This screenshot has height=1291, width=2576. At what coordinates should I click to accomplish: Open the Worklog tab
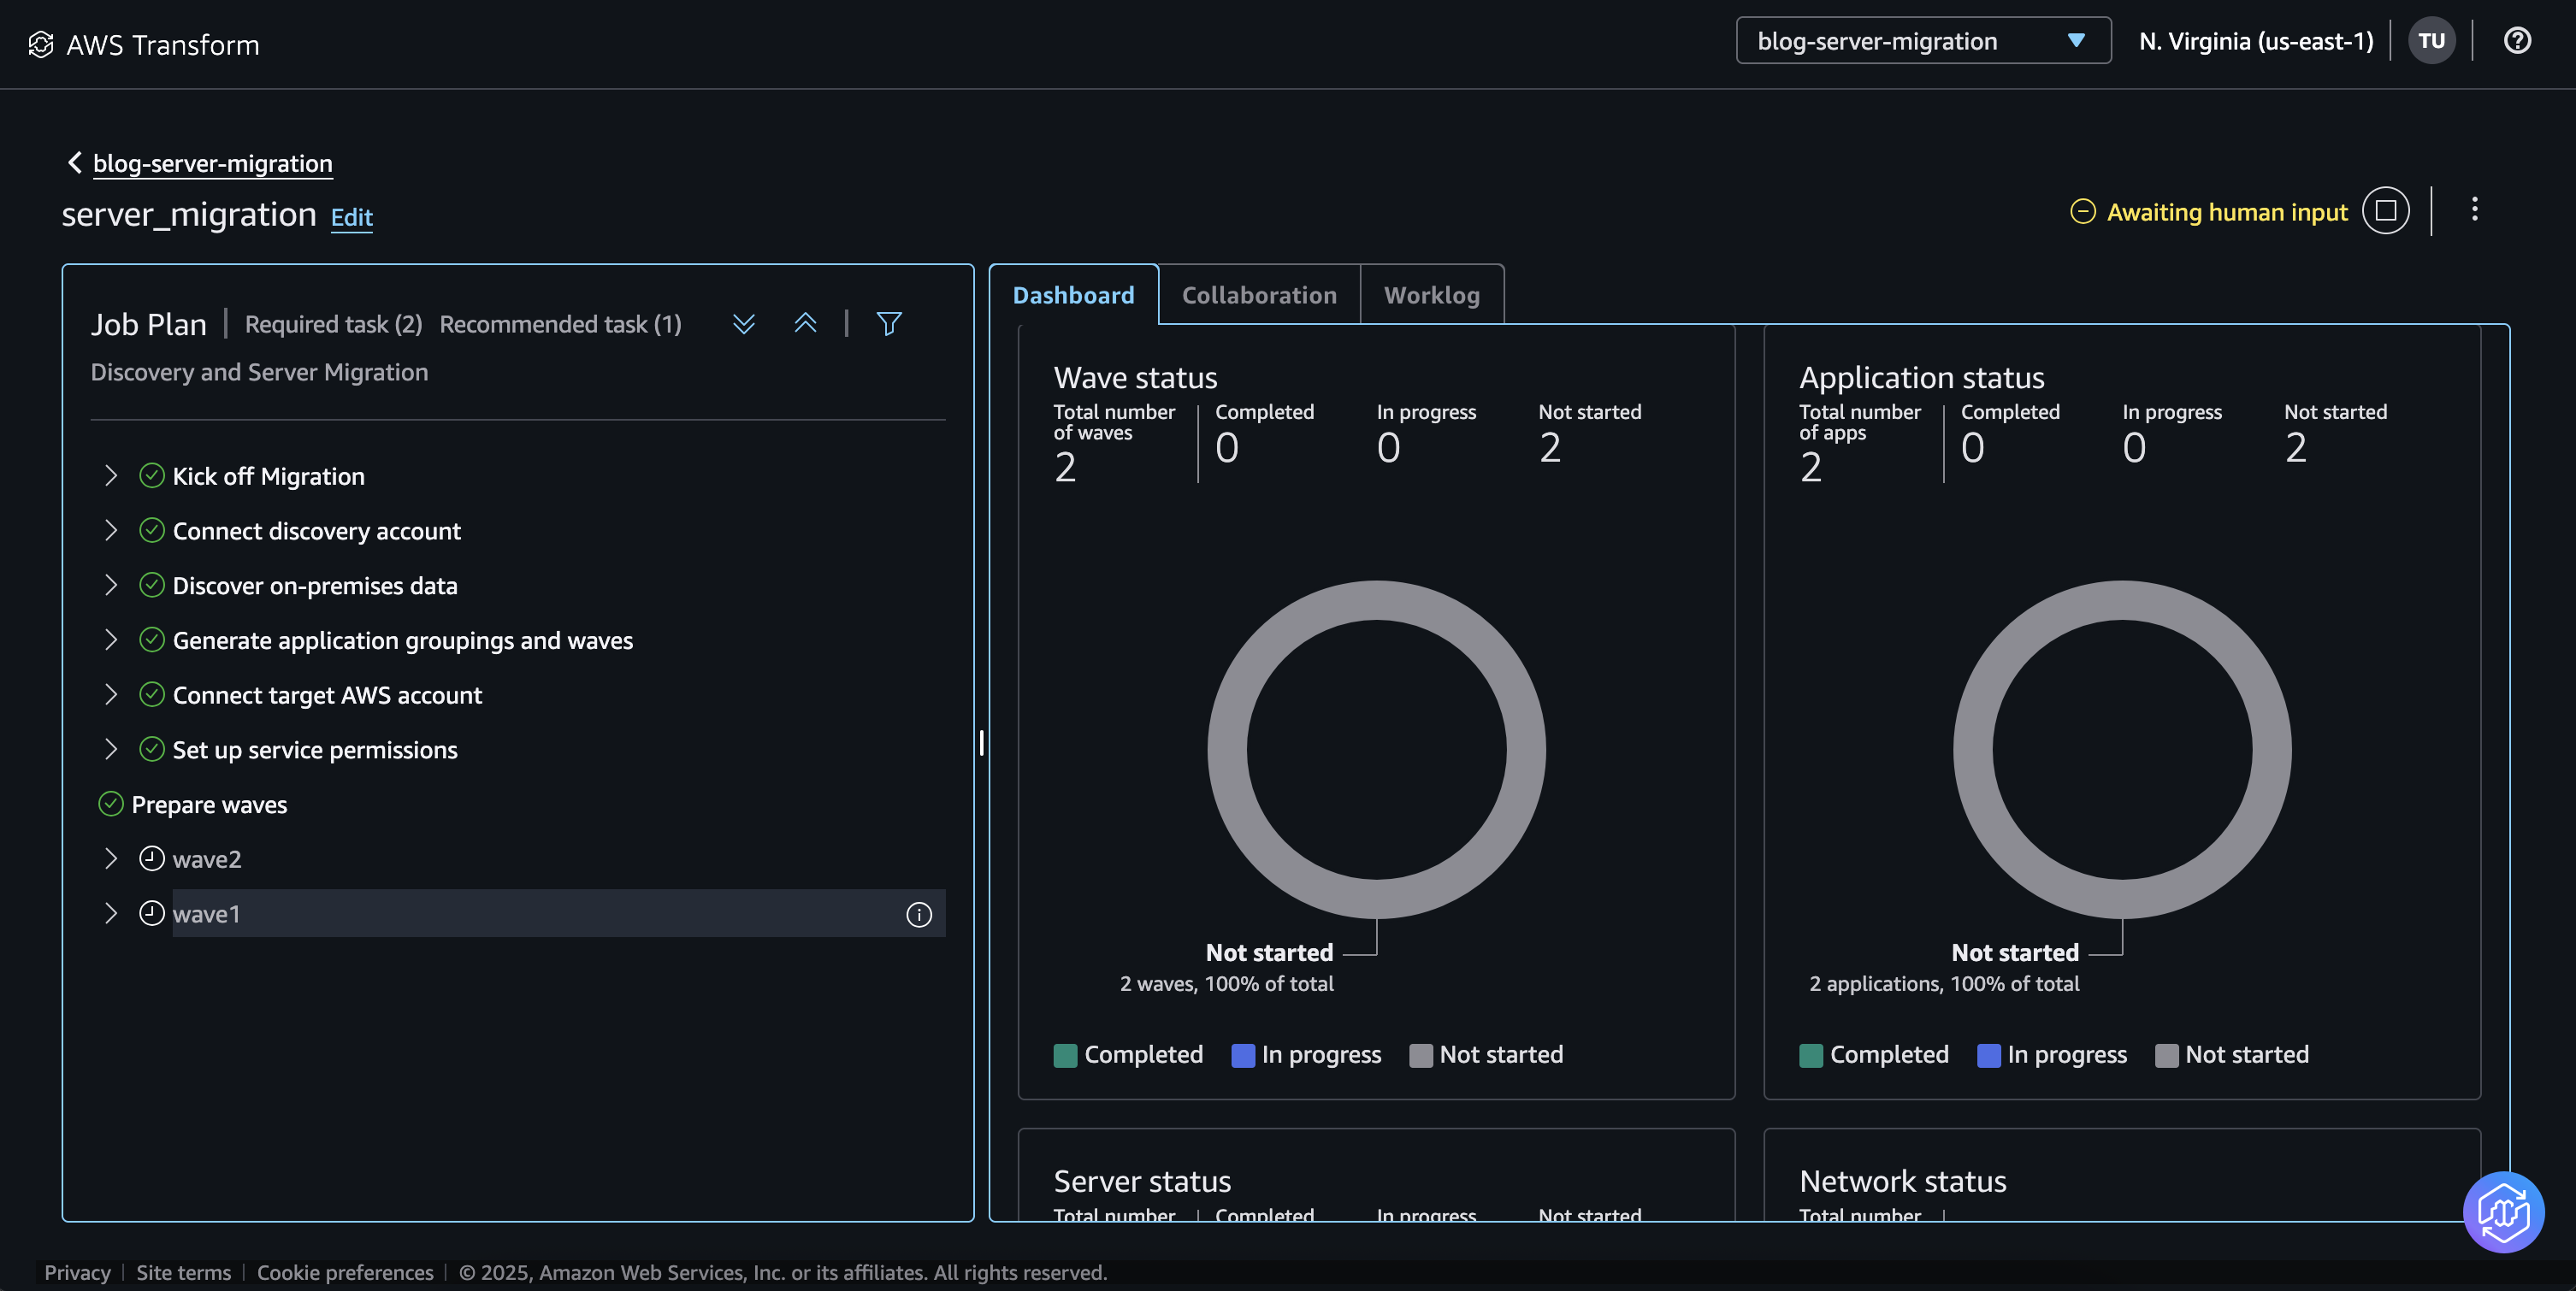click(1432, 294)
